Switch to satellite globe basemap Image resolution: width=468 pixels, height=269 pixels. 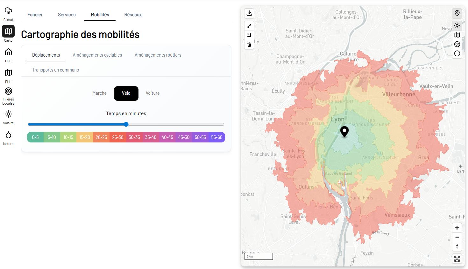click(x=457, y=44)
